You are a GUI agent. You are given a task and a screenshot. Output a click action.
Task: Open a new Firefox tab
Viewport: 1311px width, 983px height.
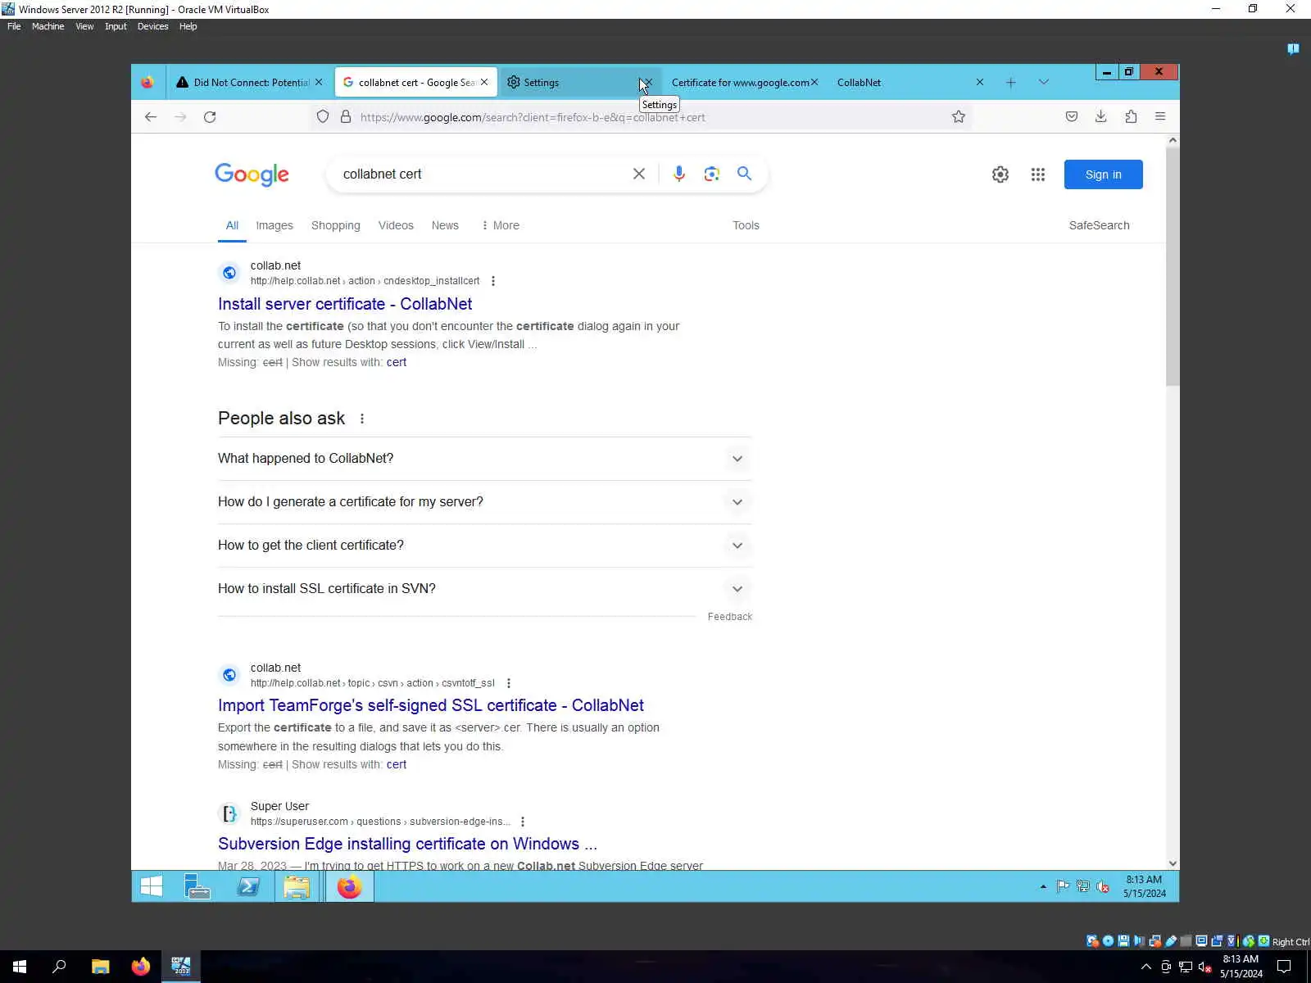click(x=1011, y=83)
